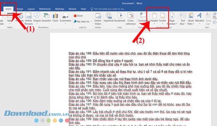Viewport: 217px width, 126px height.
Task: Expand the Screenshot dropdown arrow
Action: 65,24
